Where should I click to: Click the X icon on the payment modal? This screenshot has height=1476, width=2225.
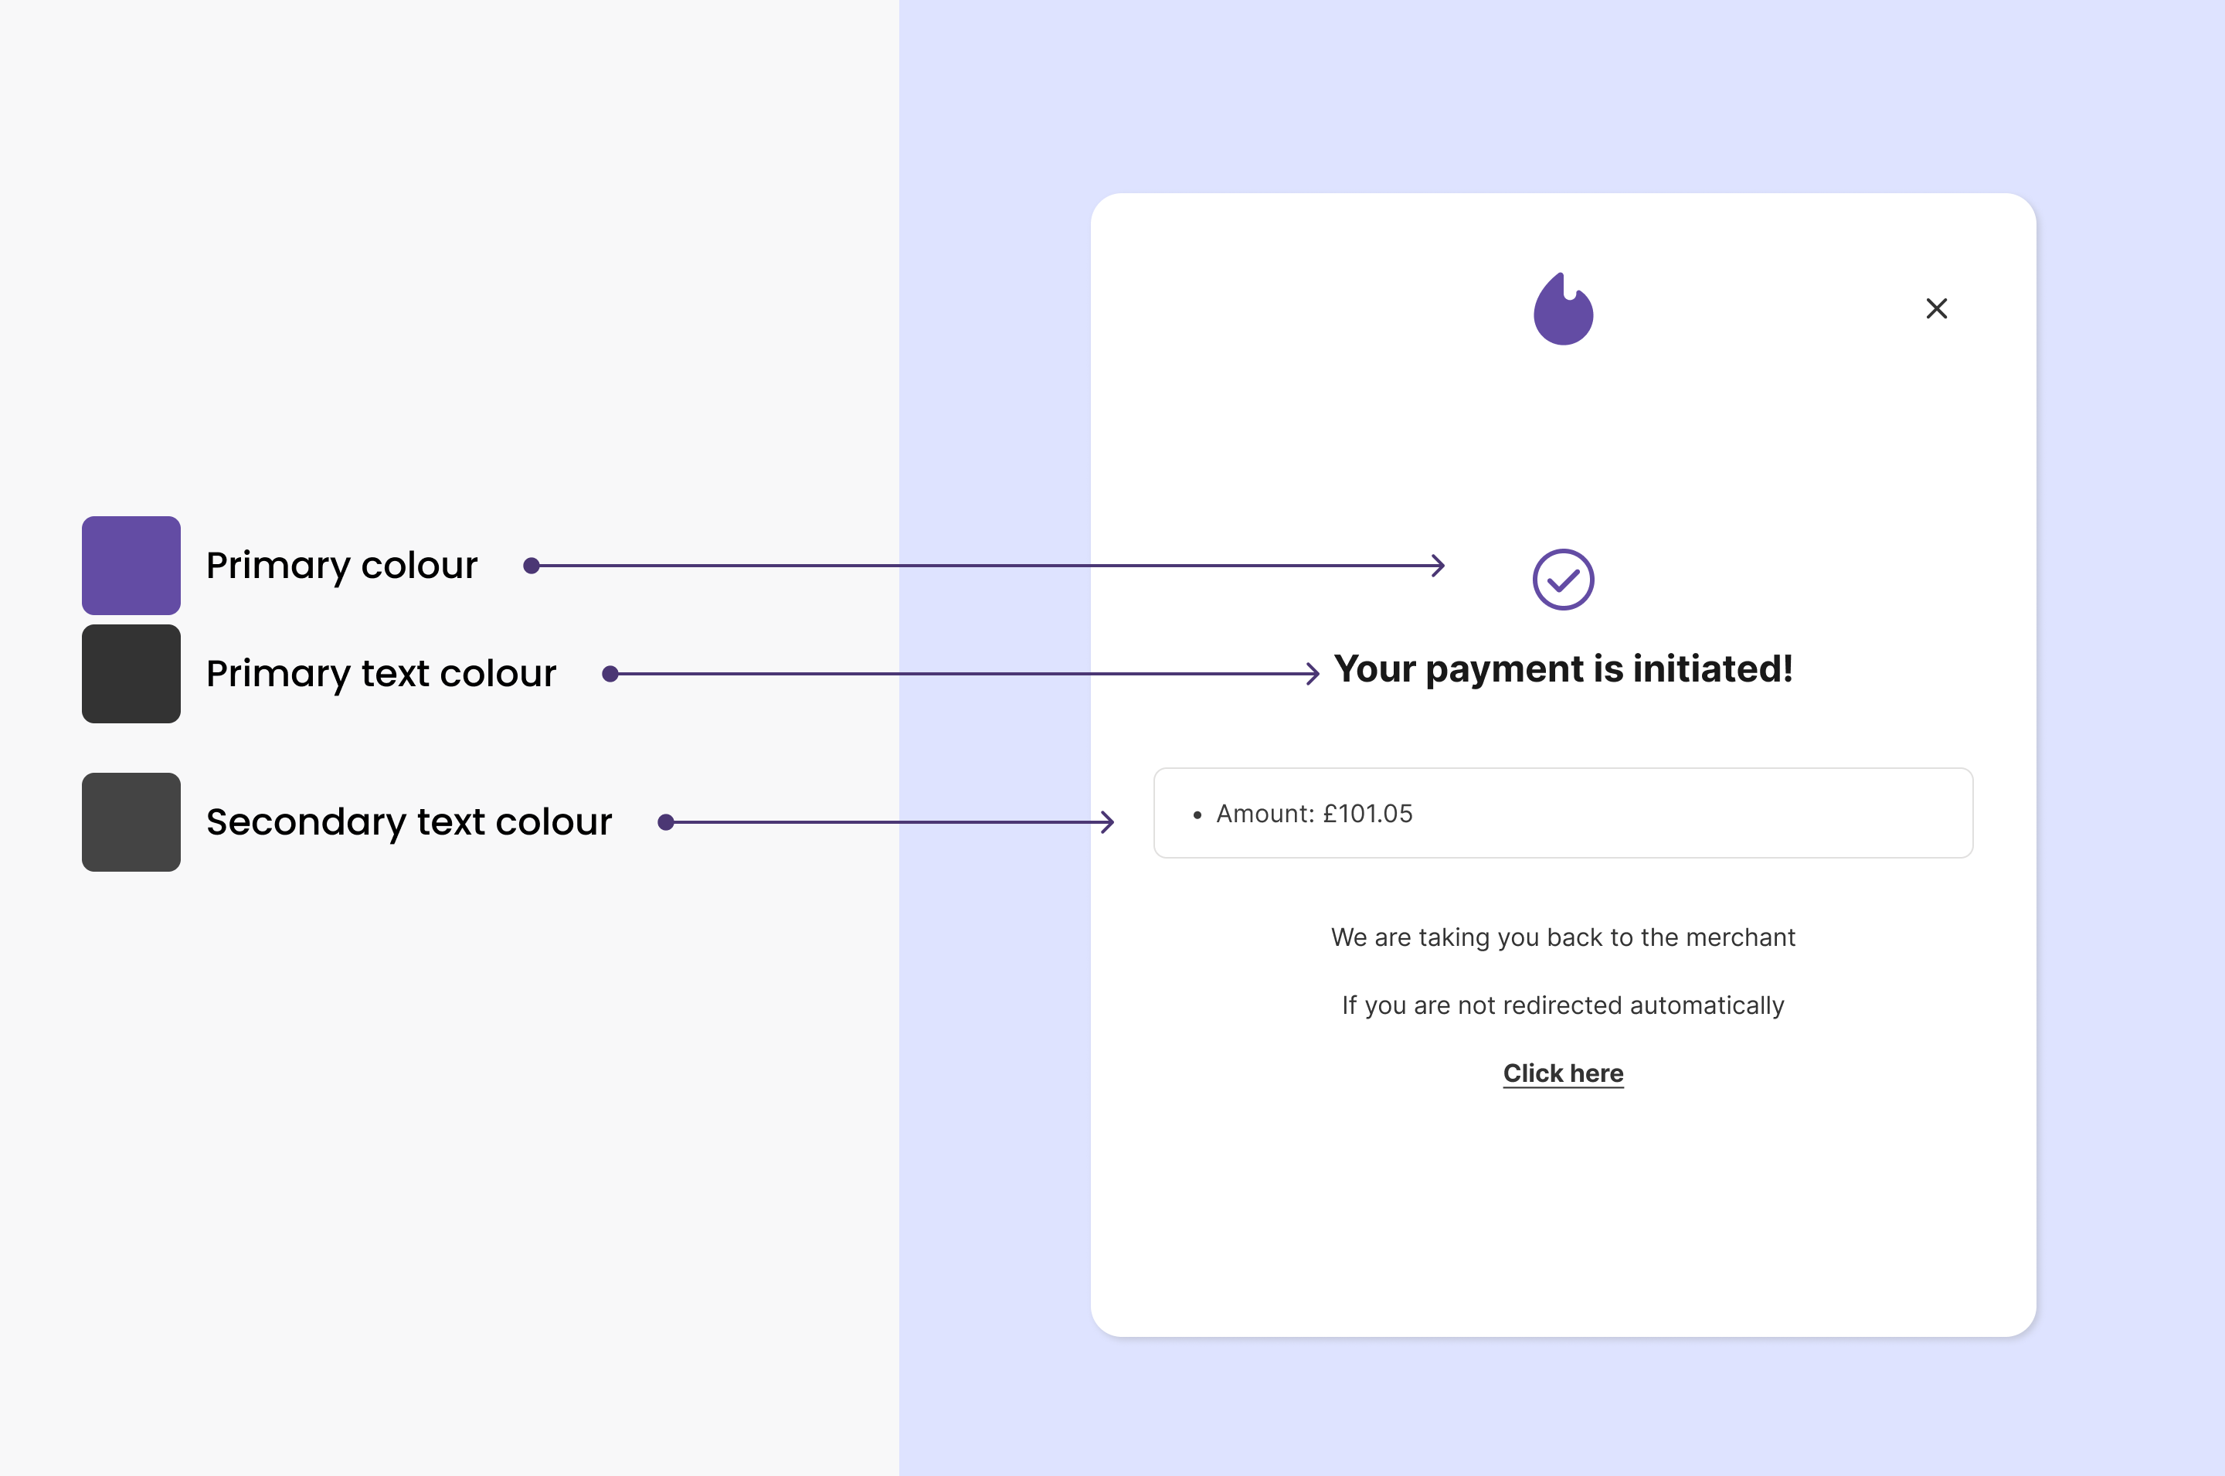(1936, 308)
